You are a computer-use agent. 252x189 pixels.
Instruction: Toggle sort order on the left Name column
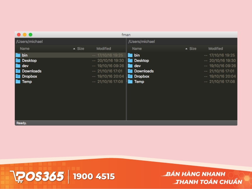click(x=25, y=49)
